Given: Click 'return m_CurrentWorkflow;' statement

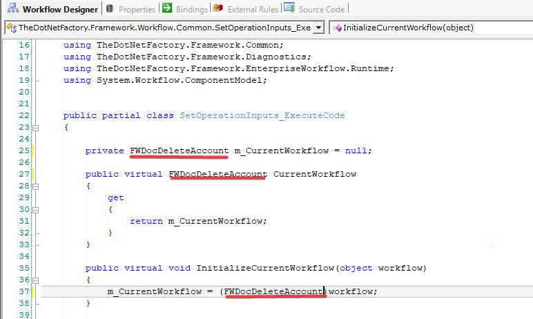Looking at the screenshot, I should click(199, 221).
